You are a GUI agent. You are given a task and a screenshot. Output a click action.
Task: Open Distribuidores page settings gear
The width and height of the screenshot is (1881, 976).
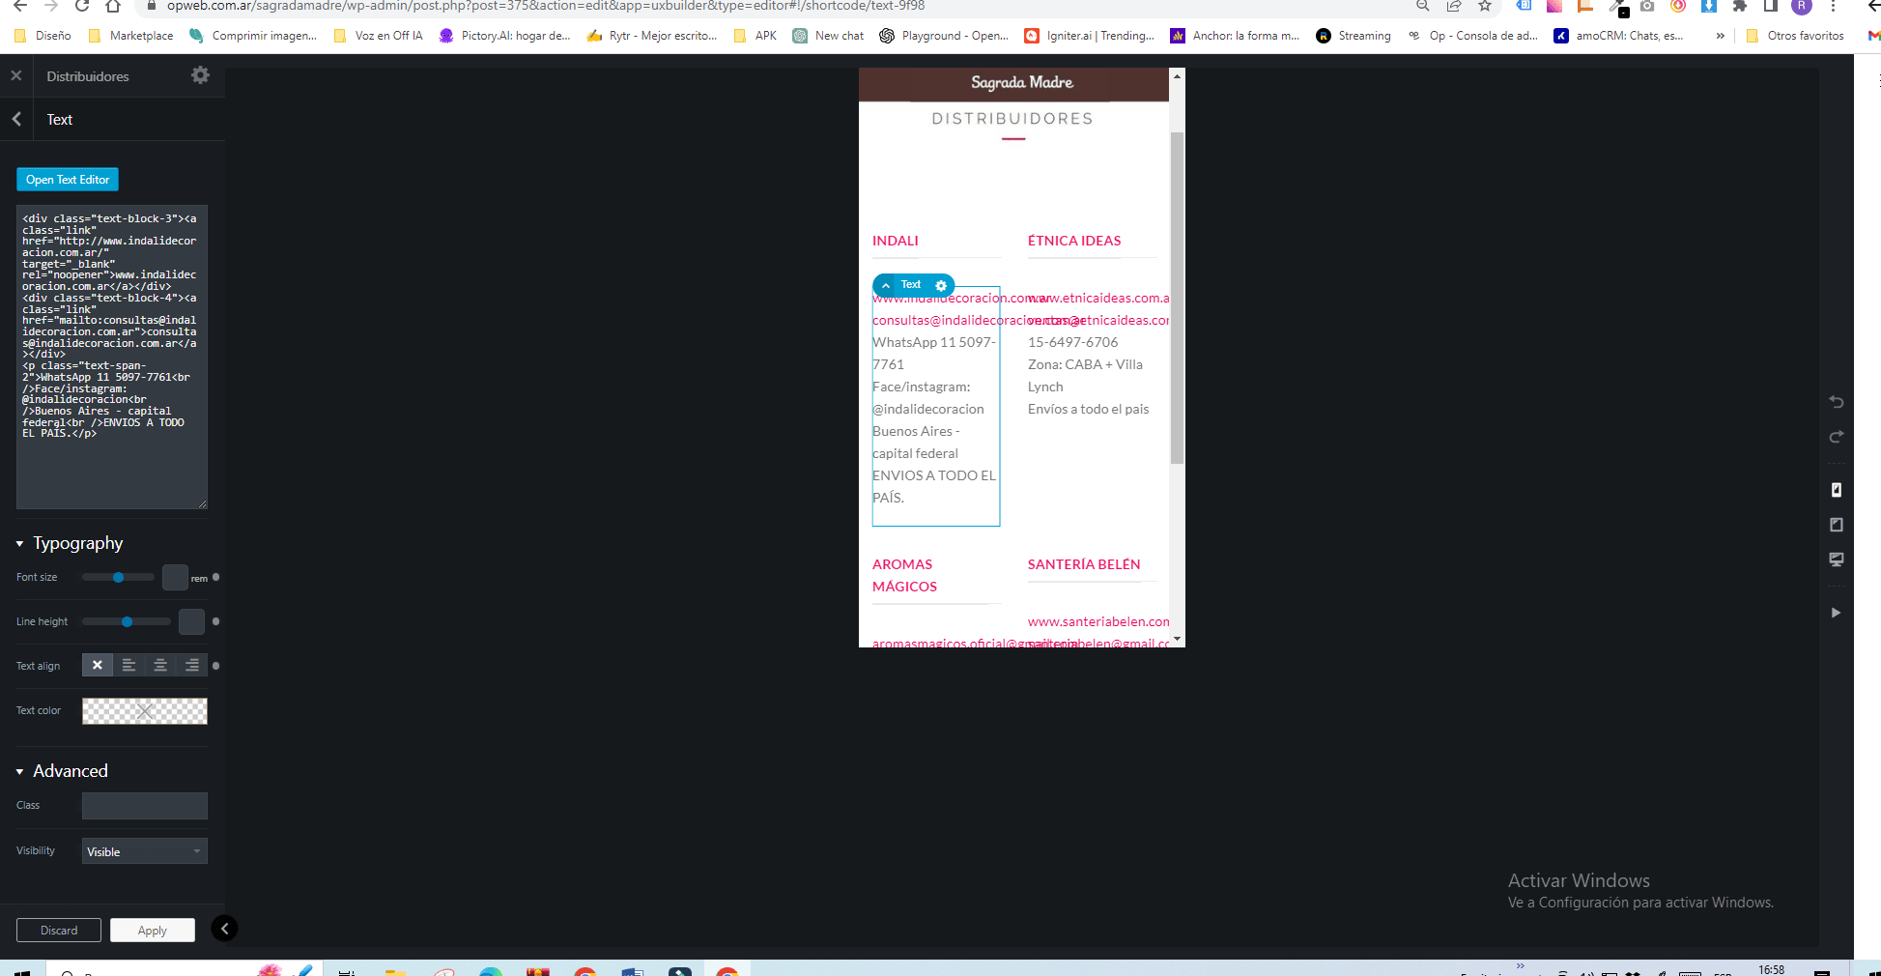pos(200,75)
